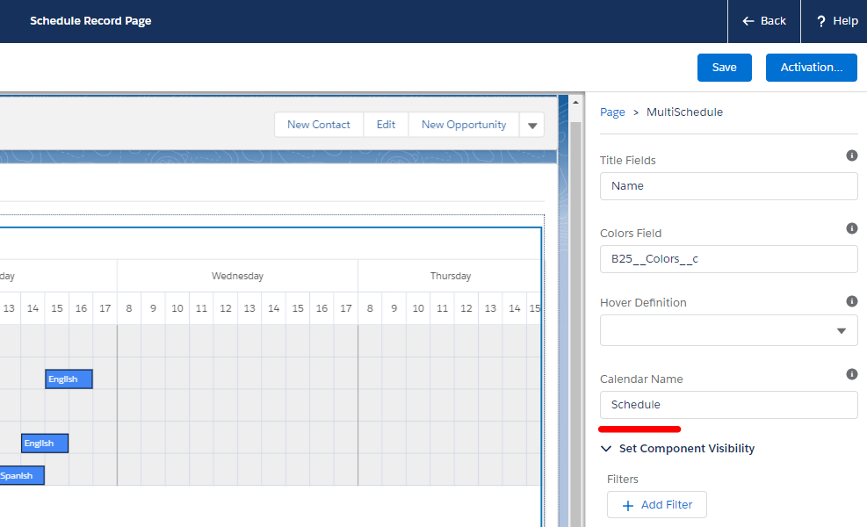Click the New Contact button
This screenshot has width=867, height=527.
pyautogui.click(x=318, y=125)
